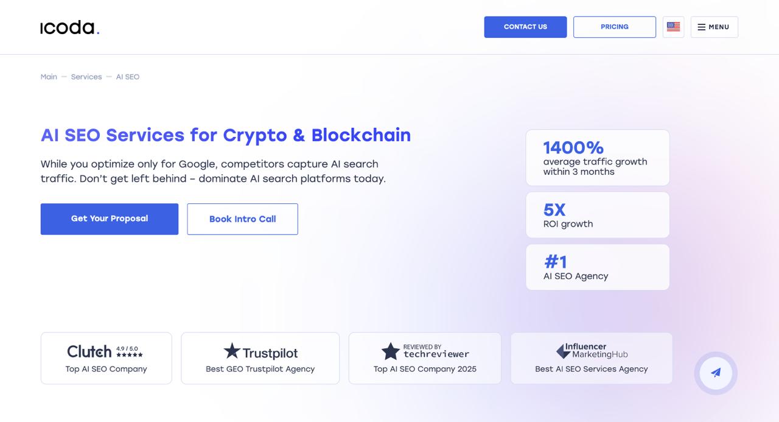779x422 pixels.
Task: Click the CONTACT US button
Action: pyautogui.click(x=525, y=27)
